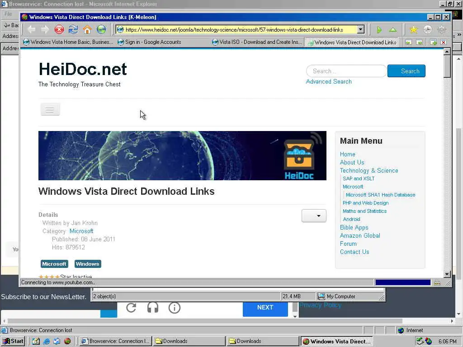Open the Windows Start button
The image size is (463, 347).
pyautogui.click(x=13, y=341)
